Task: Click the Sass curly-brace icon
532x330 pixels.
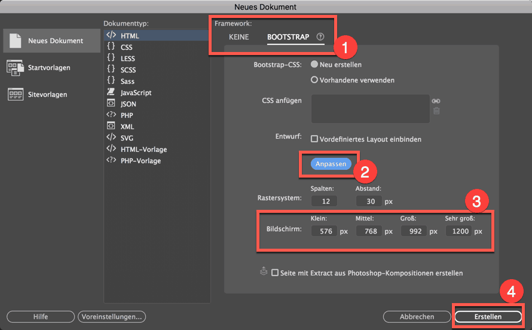Action: point(111,80)
